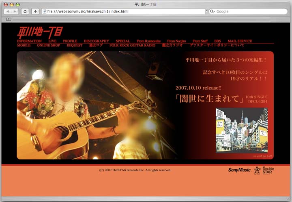Click the browser Forward arrow button
The height and width of the screenshot is (202, 292).
15,11
